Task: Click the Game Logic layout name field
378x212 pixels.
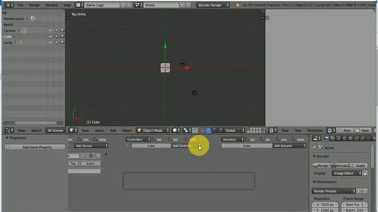Action: point(102,5)
